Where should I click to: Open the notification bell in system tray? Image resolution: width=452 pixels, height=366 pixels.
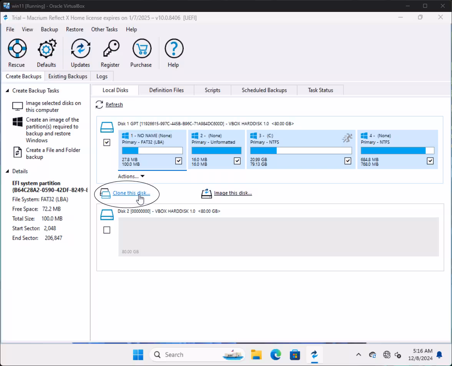pyautogui.click(x=439, y=355)
